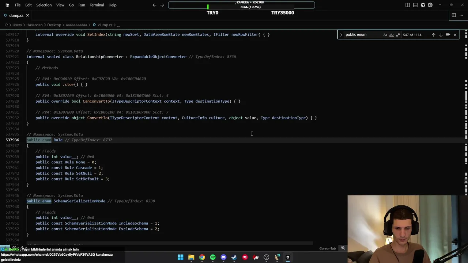
Task: Toggle bottom panel layout icon
Action: click(x=415, y=5)
